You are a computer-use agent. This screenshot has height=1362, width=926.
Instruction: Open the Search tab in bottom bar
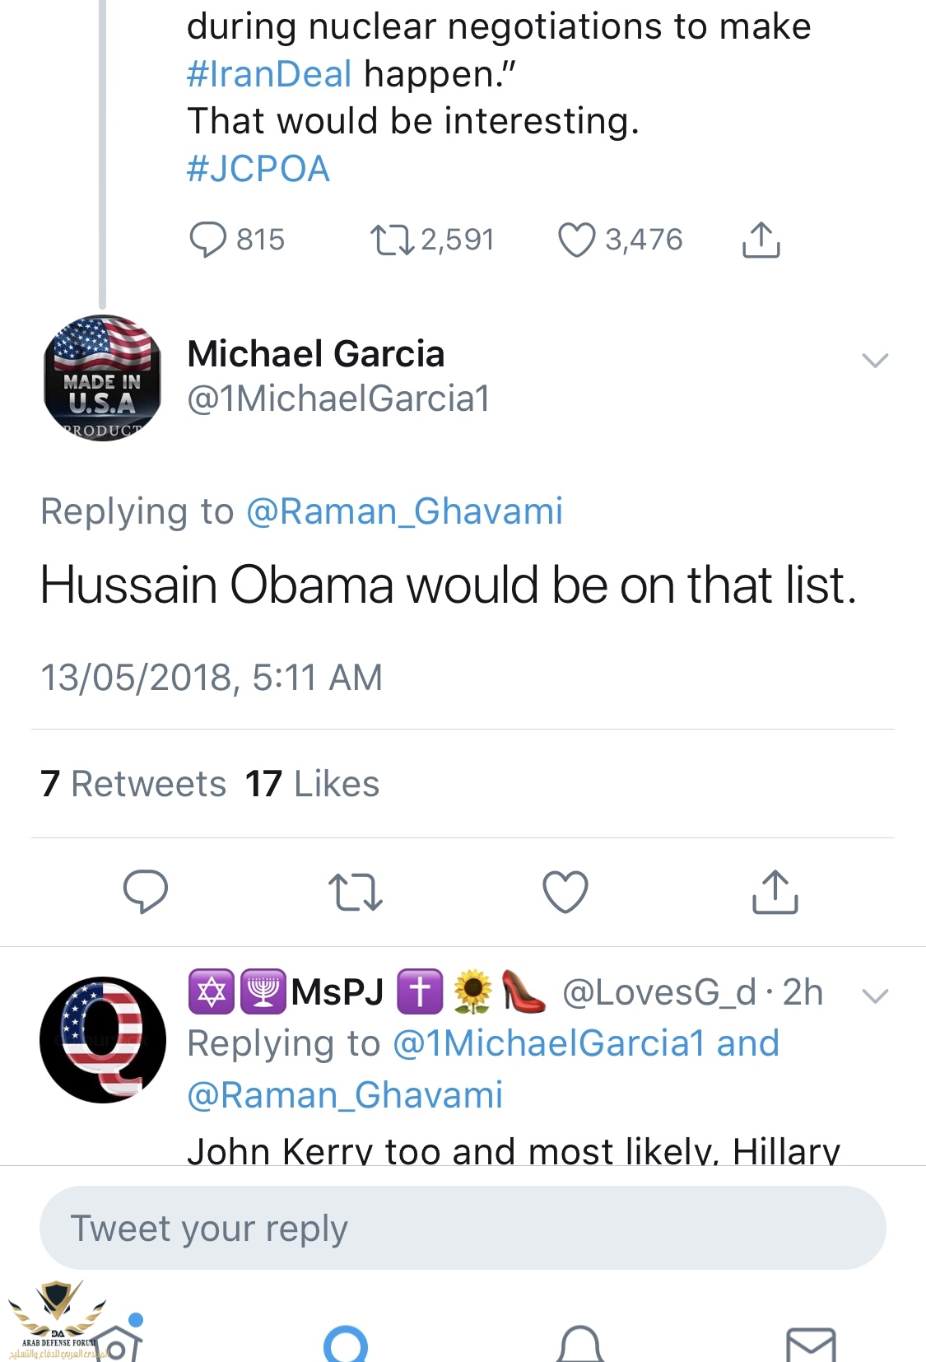(346, 1344)
